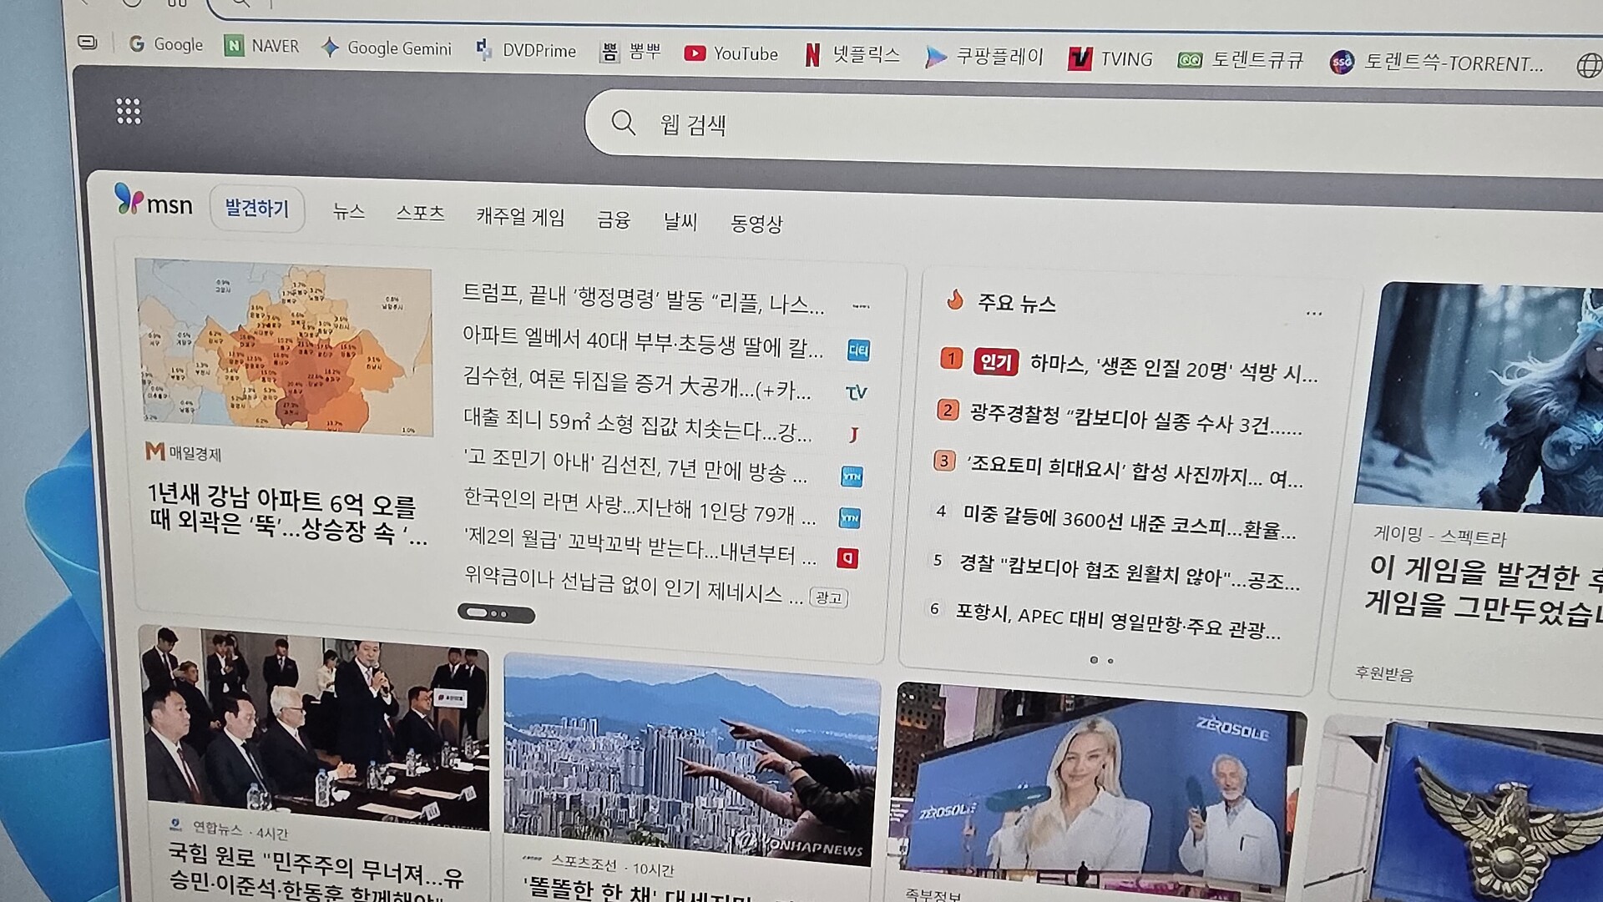Switch headline carousel using pagination dots
The height and width of the screenshot is (902, 1603).
[x=496, y=613]
